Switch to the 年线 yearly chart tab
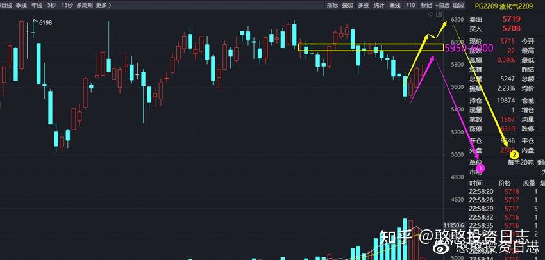 pyautogui.click(x=37, y=4)
